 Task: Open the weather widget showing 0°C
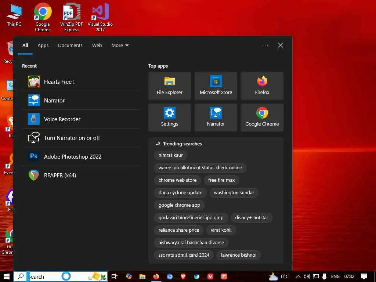279,276
